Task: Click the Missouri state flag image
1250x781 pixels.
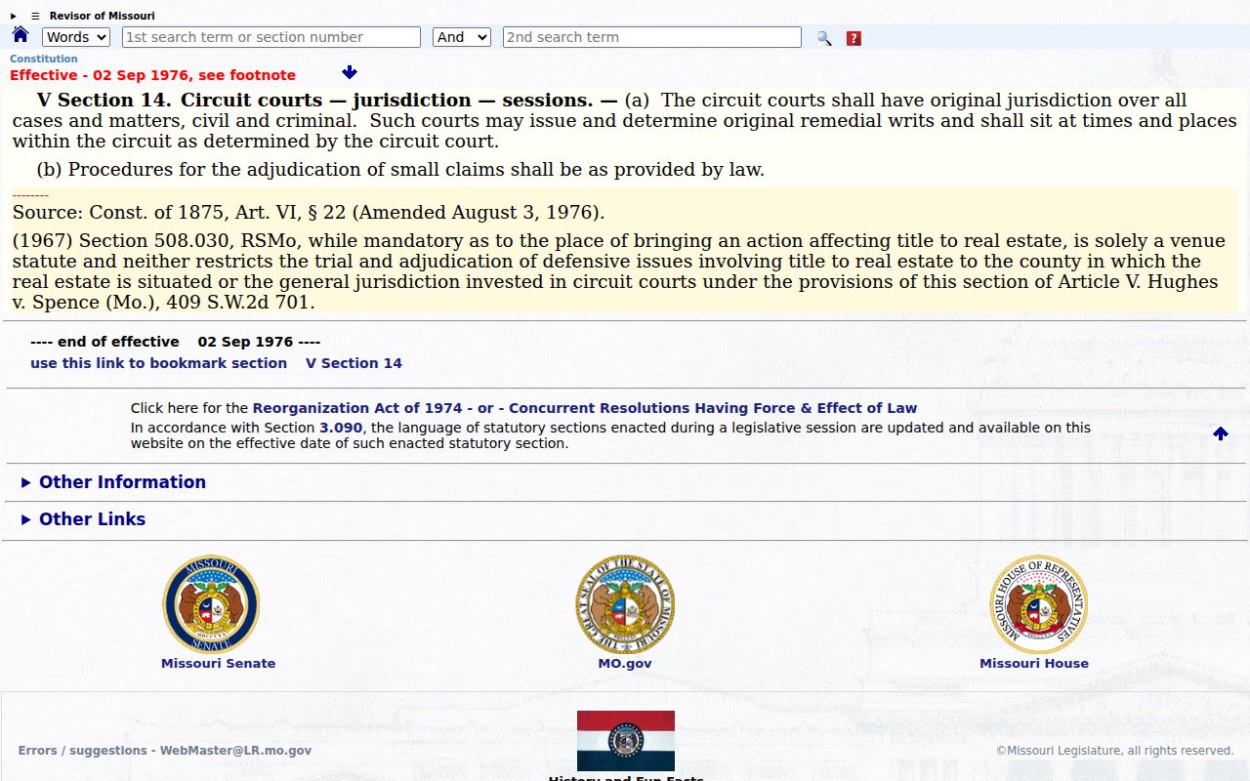Action: (626, 741)
